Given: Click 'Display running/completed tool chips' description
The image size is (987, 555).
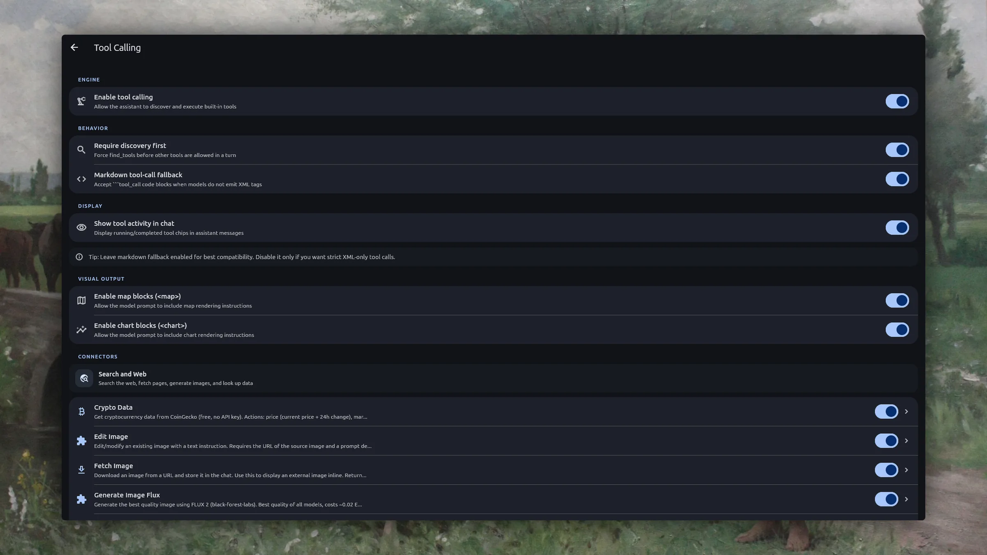Looking at the screenshot, I should pyautogui.click(x=169, y=233).
